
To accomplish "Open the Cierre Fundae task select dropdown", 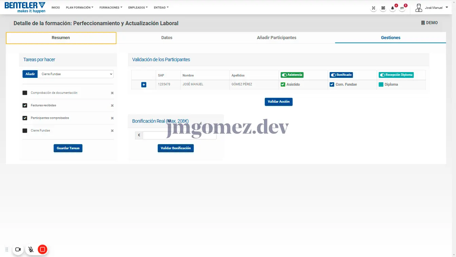I will 75,74.
